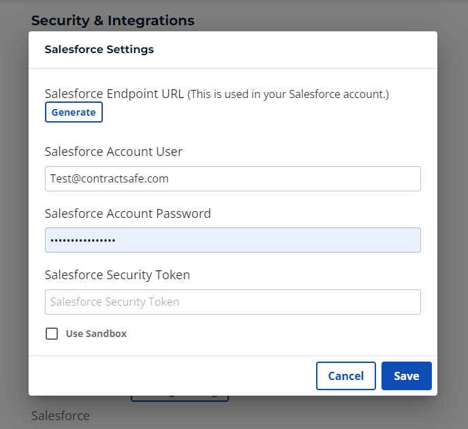Save the Salesforce settings
Image resolution: width=468 pixels, height=429 pixels.
pyautogui.click(x=407, y=376)
